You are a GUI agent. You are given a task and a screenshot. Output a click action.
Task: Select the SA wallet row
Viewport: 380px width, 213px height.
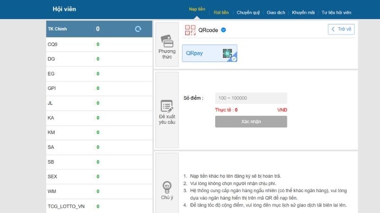(99, 147)
